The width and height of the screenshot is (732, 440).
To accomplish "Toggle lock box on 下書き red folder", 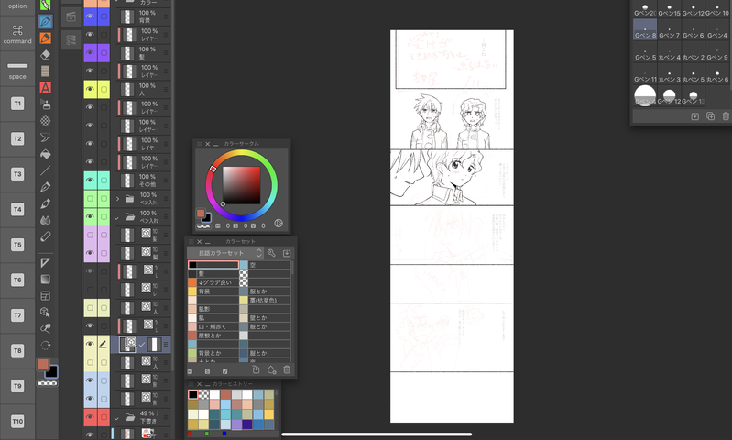I will tap(104, 417).
